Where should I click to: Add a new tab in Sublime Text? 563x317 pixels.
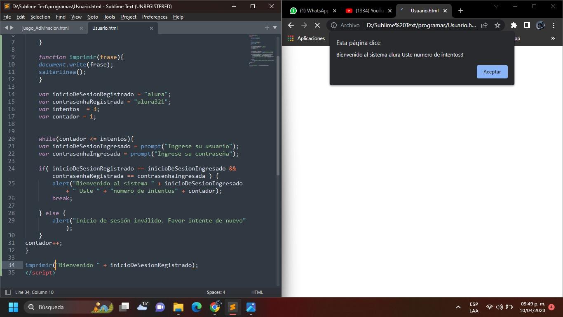[x=267, y=28]
